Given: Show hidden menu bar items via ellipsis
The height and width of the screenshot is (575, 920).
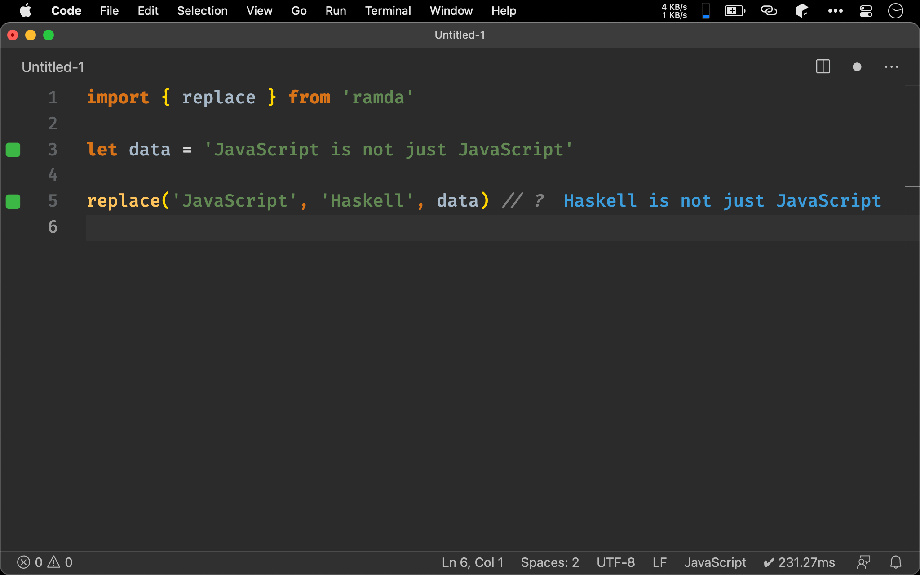Looking at the screenshot, I should click(835, 11).
